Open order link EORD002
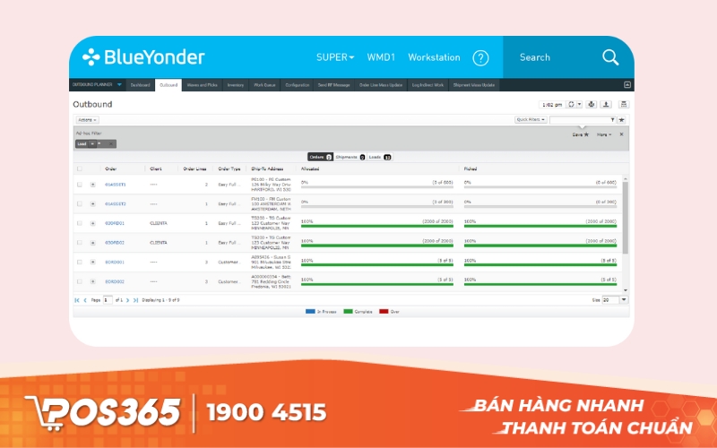This screenshot has width=717, height=448. [115, 281]
